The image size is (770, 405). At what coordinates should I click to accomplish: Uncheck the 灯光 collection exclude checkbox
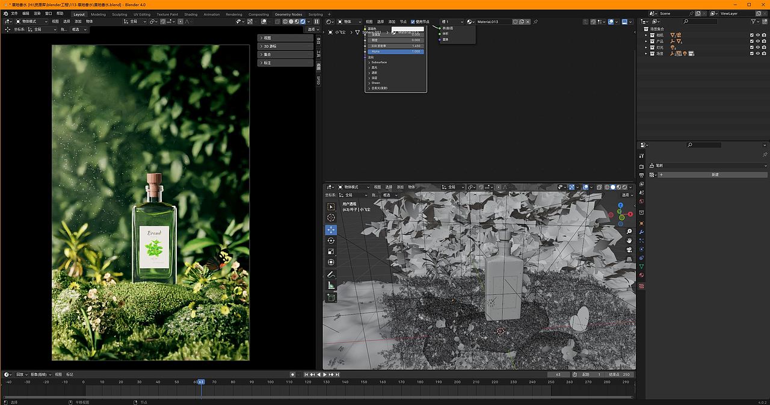751,47
